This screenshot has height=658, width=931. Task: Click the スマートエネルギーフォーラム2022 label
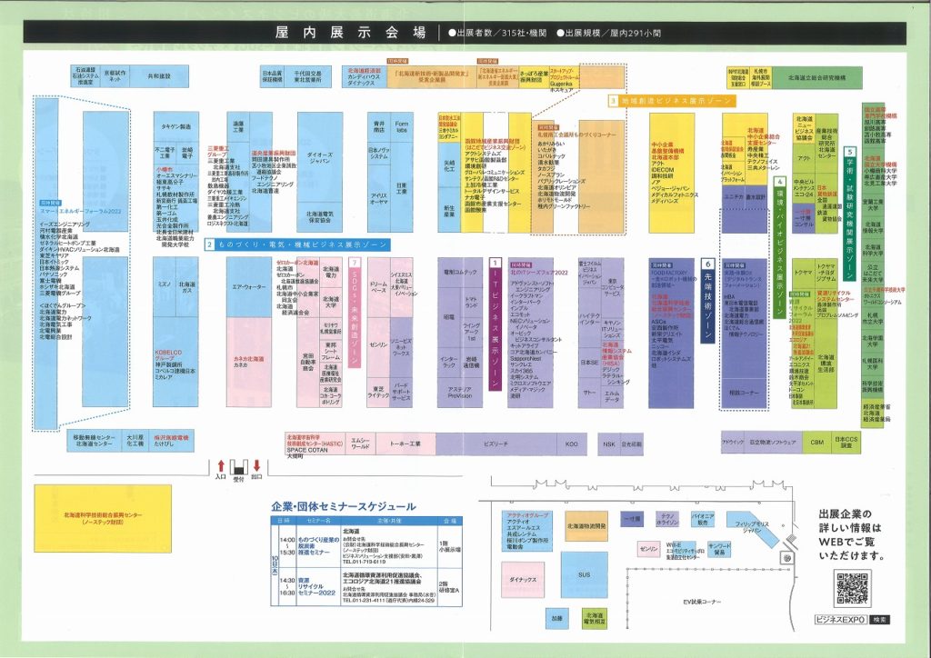(x=80, y=211)
